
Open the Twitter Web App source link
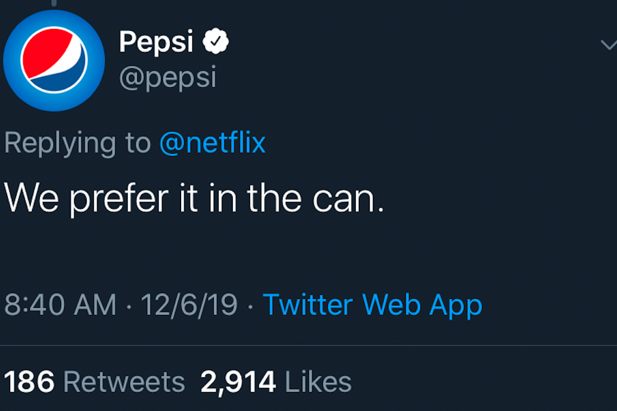pyautogui.click(x=372, y=305)
